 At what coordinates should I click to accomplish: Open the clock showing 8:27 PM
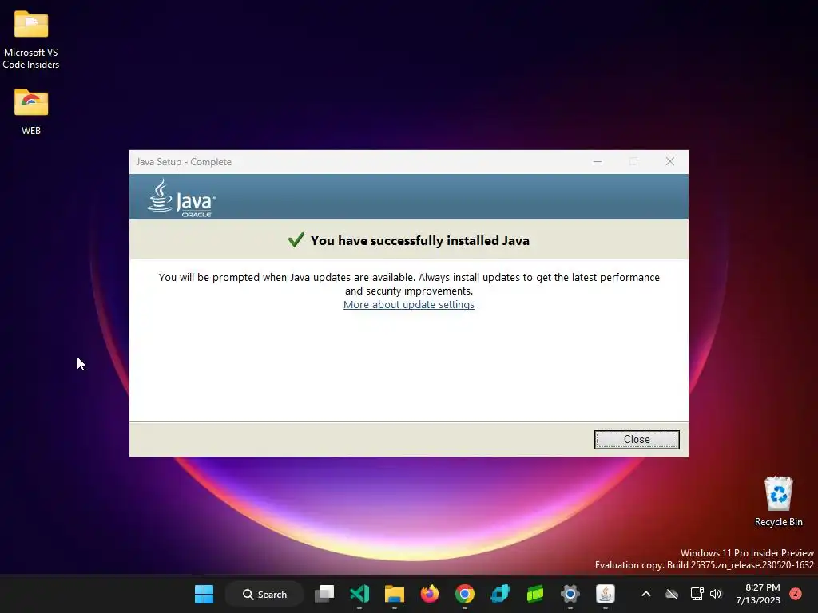[758, 594]
